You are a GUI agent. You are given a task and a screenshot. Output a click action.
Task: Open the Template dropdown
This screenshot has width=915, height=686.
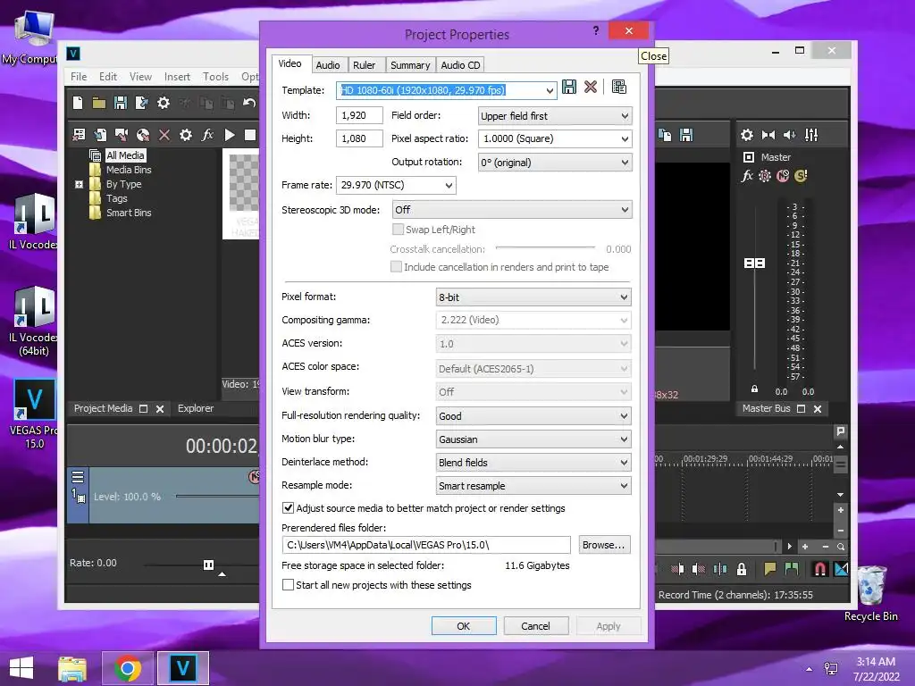point(550,90)
